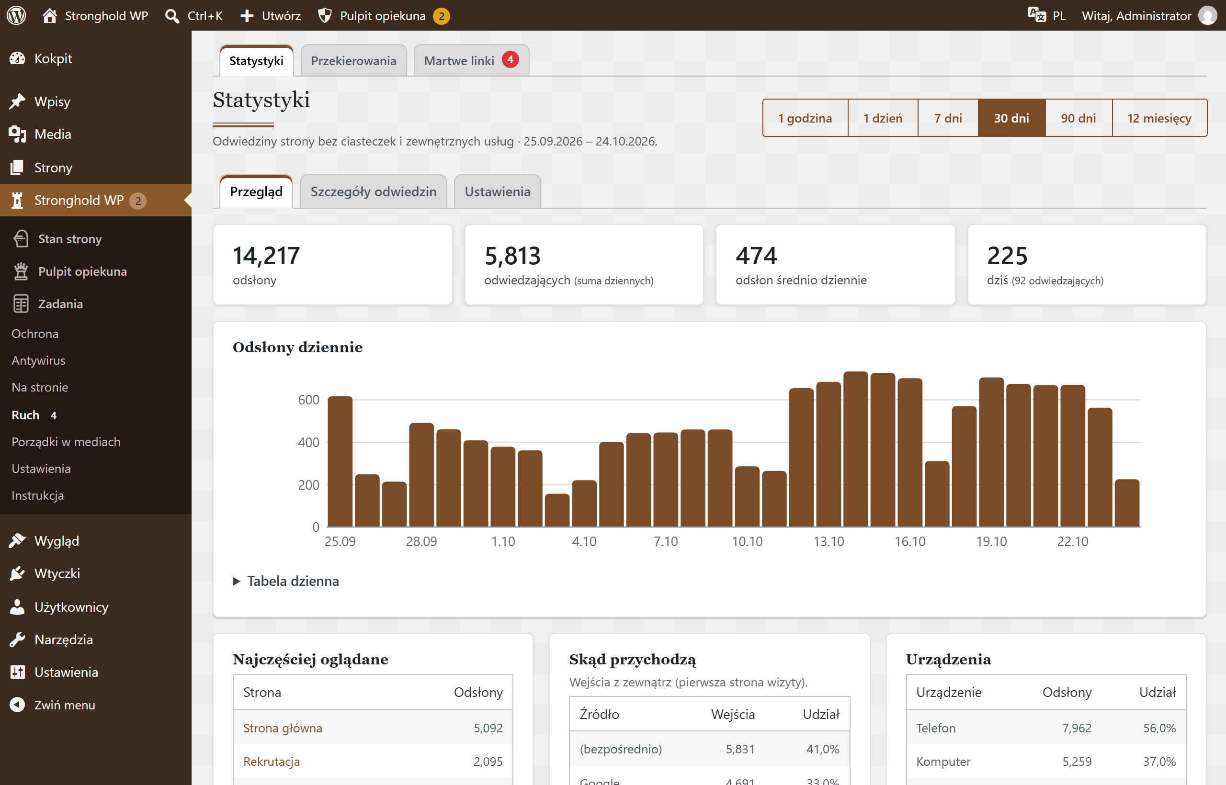Viewport: 1226px width, 785px height.
Task: Click the Kokpit dashboard icon
Action: [17, 58]
